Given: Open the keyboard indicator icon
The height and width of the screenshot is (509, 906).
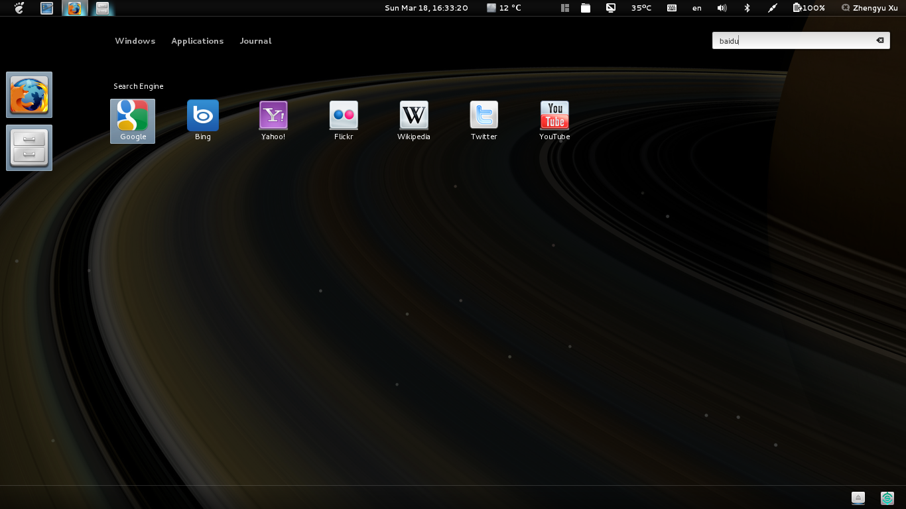Looking at the screenshot, I should pyautogui.click(x=672, y=8).
